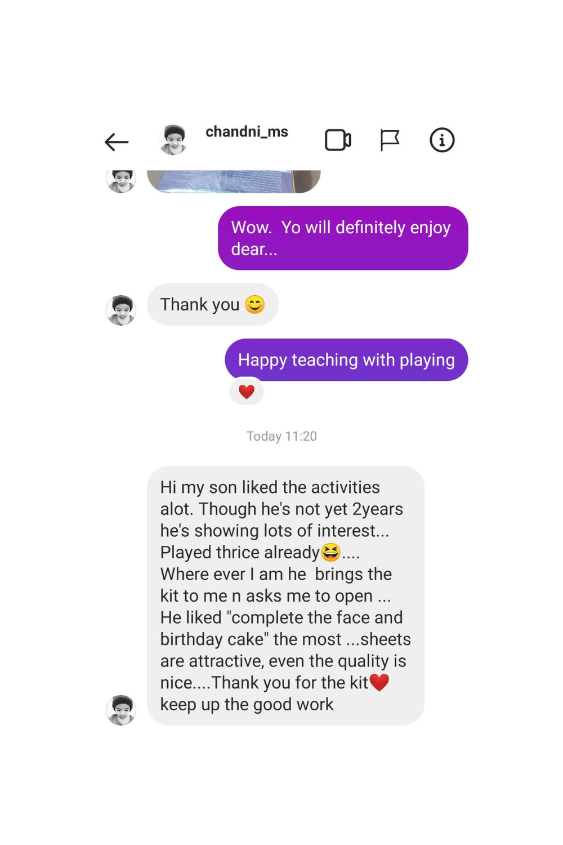
Task: Tap avatar beside Thank you message
Action: coord(121,310)
